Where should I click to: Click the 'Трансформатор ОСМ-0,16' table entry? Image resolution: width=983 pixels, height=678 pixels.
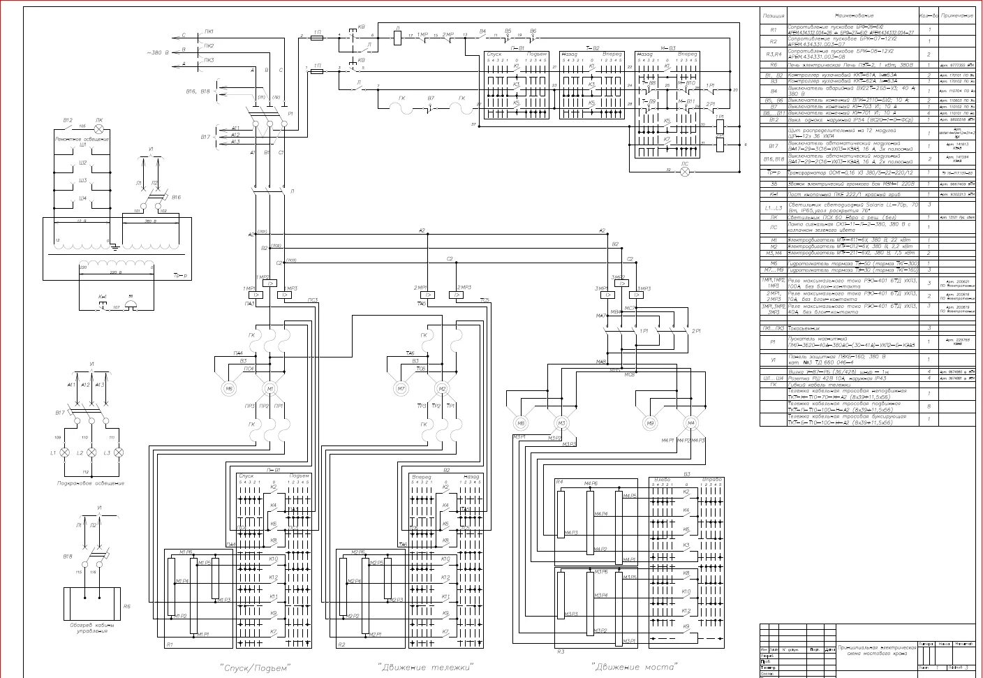850,172
